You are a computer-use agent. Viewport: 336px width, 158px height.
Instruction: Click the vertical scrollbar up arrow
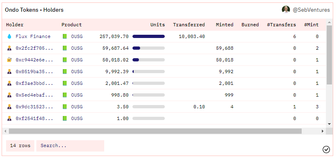tap(329, 22)
